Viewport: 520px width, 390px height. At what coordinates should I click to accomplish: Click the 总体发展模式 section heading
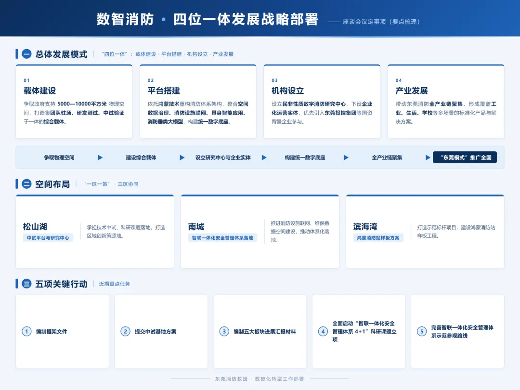(x=61, y=54)
